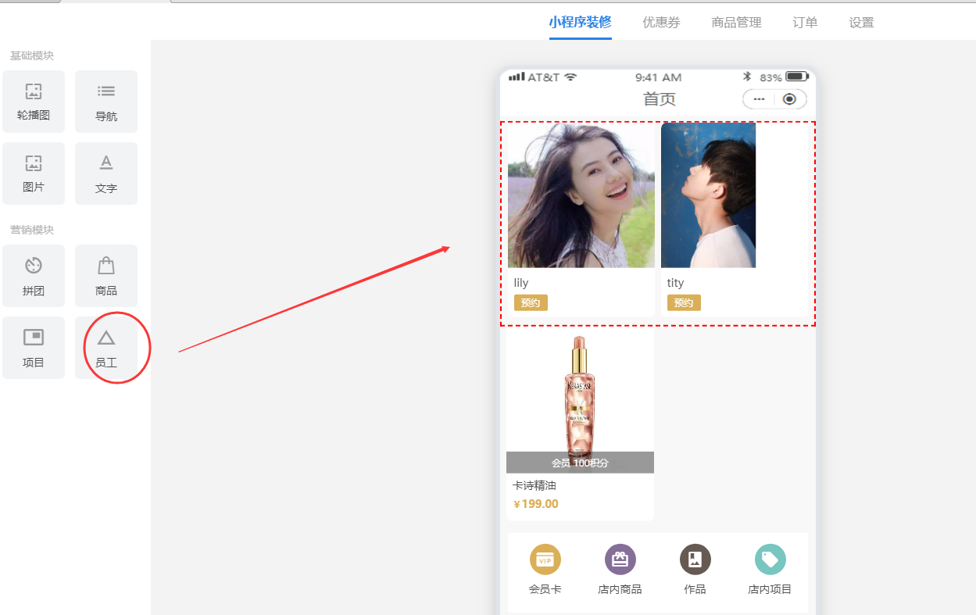Screen dimensions: 976x615
Task: Click the 员工 staff module
Action: (x=106, y=348)
